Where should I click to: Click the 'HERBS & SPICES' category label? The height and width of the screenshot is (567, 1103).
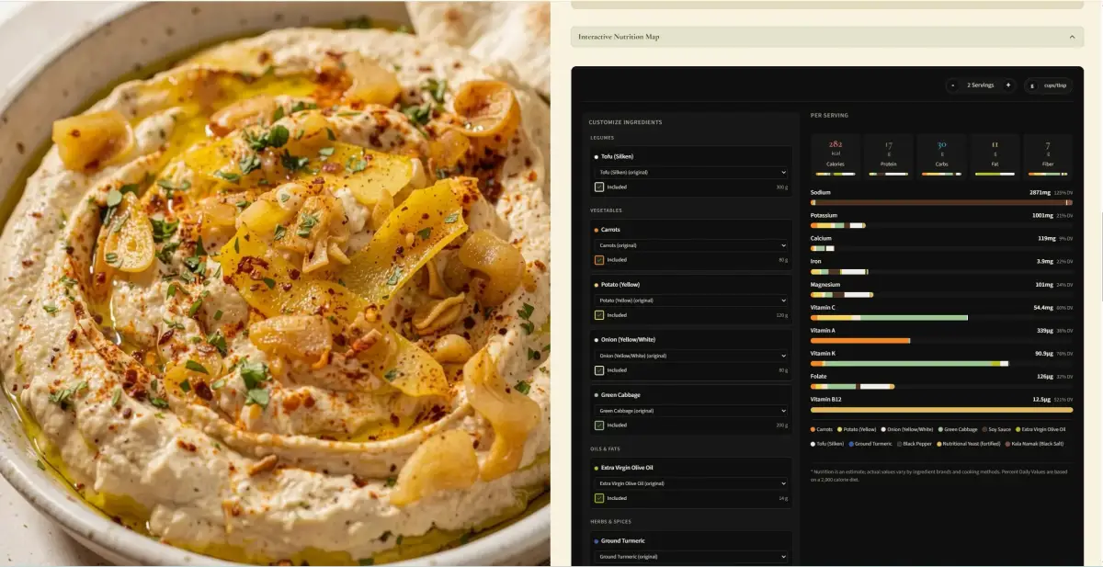(610, 522)
